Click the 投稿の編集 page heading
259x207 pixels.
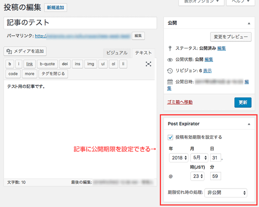[22, 8]
